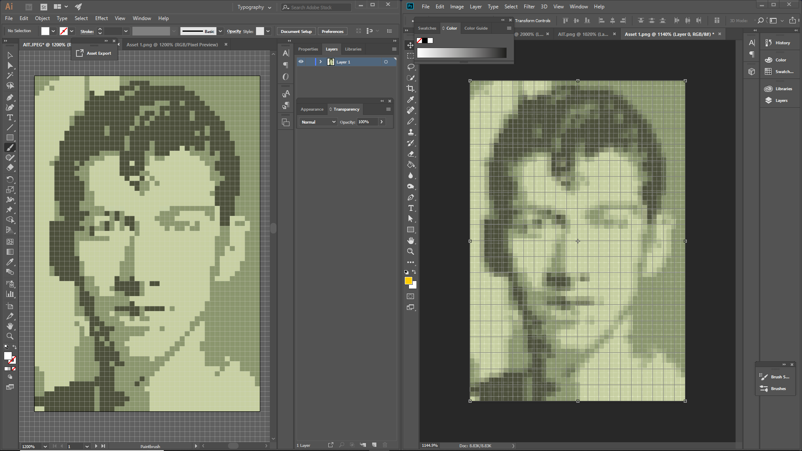The width and height of the screenshot is (802, 451).
Task: Toggle visibility of Layer 1
Action: click(301, 61)
